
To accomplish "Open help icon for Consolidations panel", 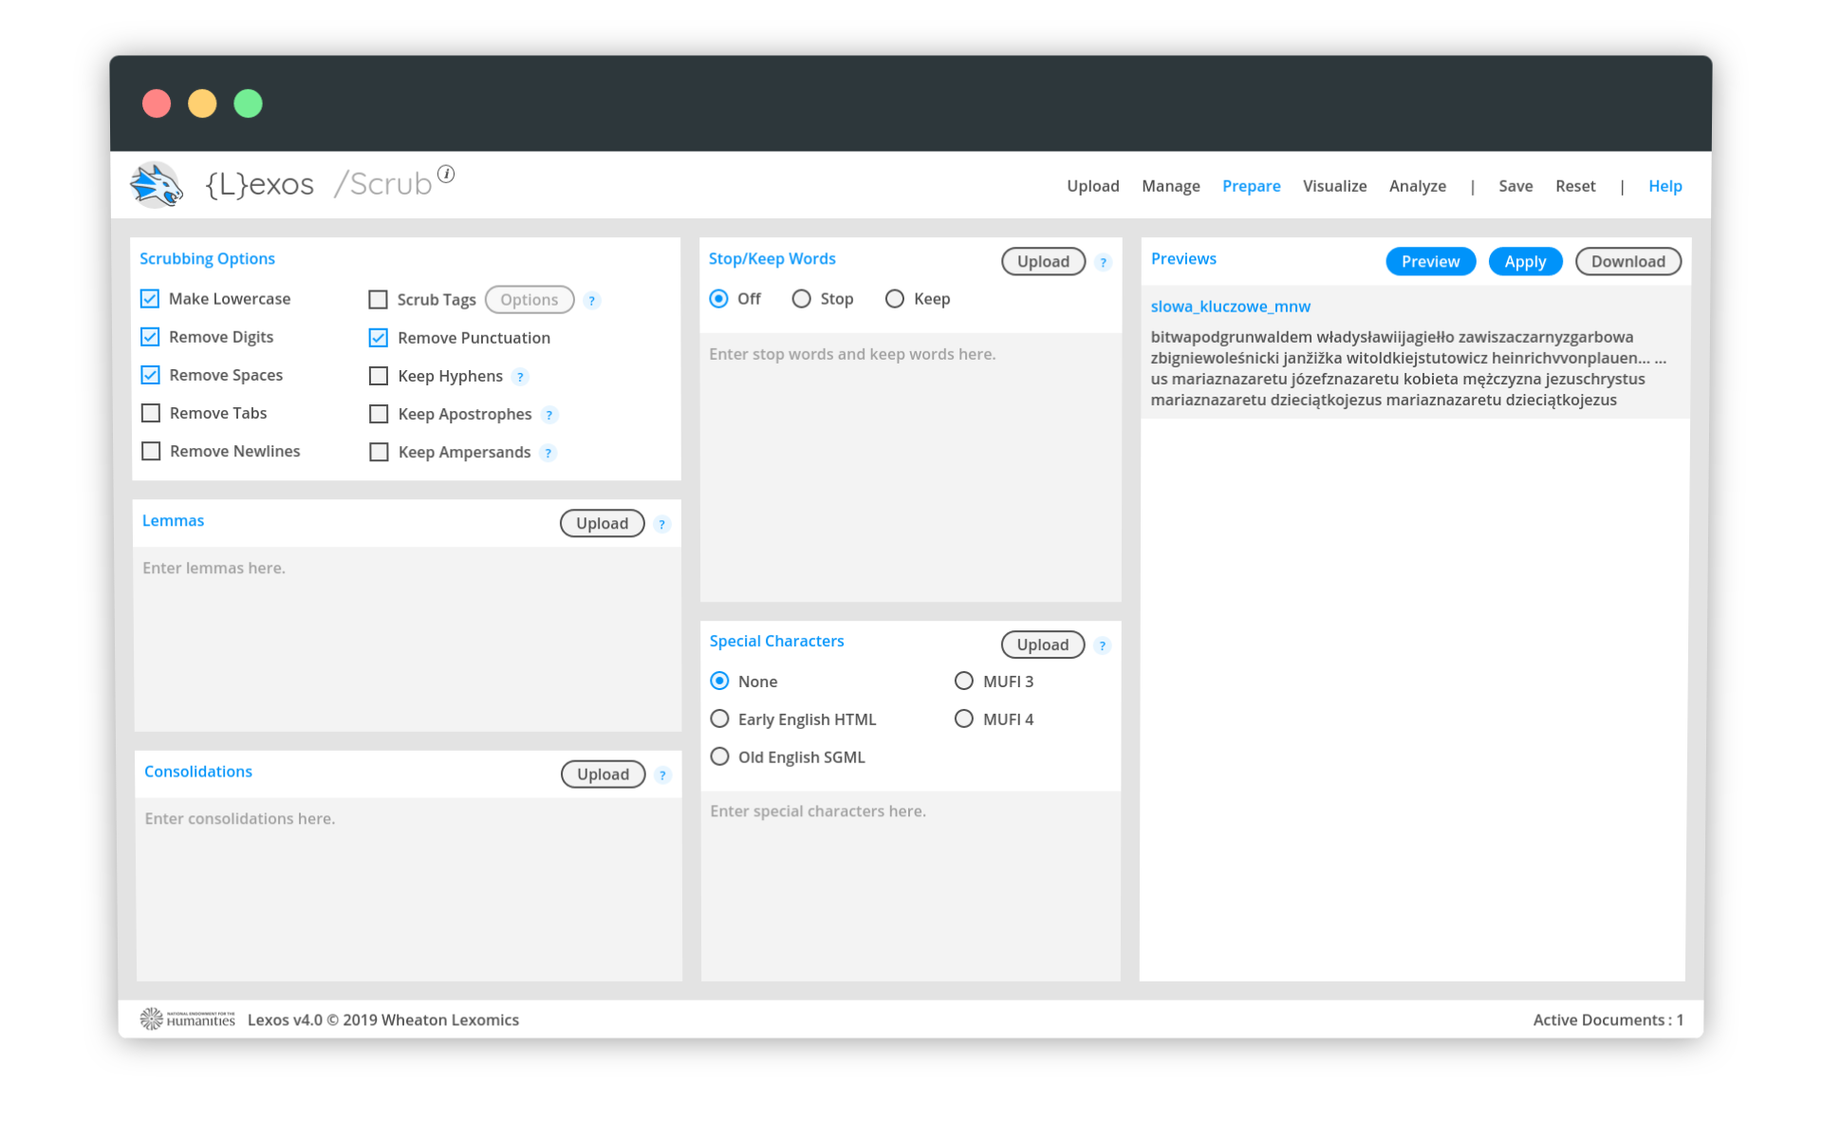I will (663, 775).
